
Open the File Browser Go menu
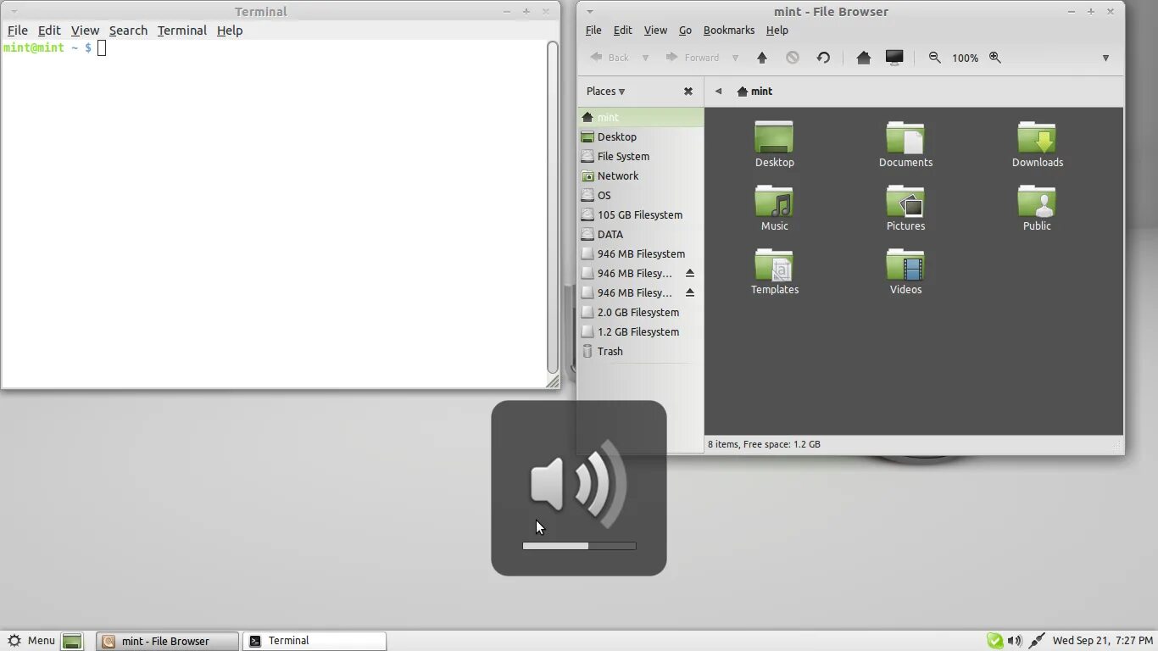(685, 31)
